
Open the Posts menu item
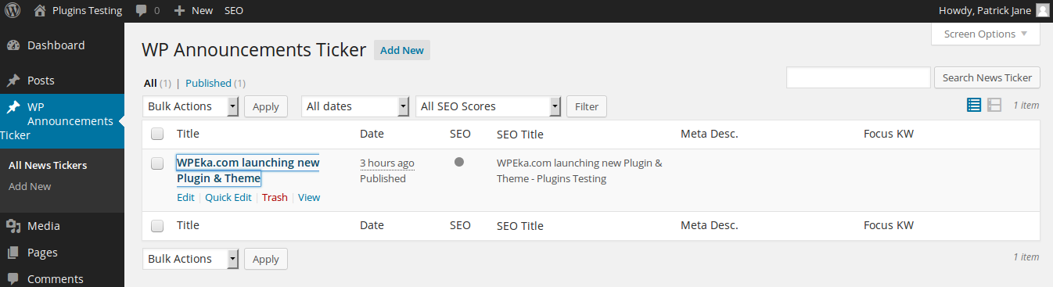[x=41, y=81]
